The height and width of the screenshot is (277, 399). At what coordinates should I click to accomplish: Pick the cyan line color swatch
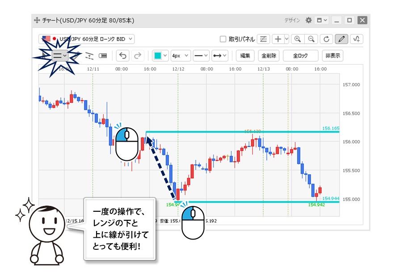pos(158,56)
